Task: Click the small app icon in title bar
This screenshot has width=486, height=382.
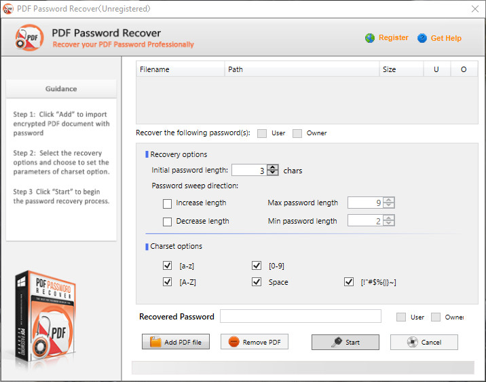Action: coord(7,9)
